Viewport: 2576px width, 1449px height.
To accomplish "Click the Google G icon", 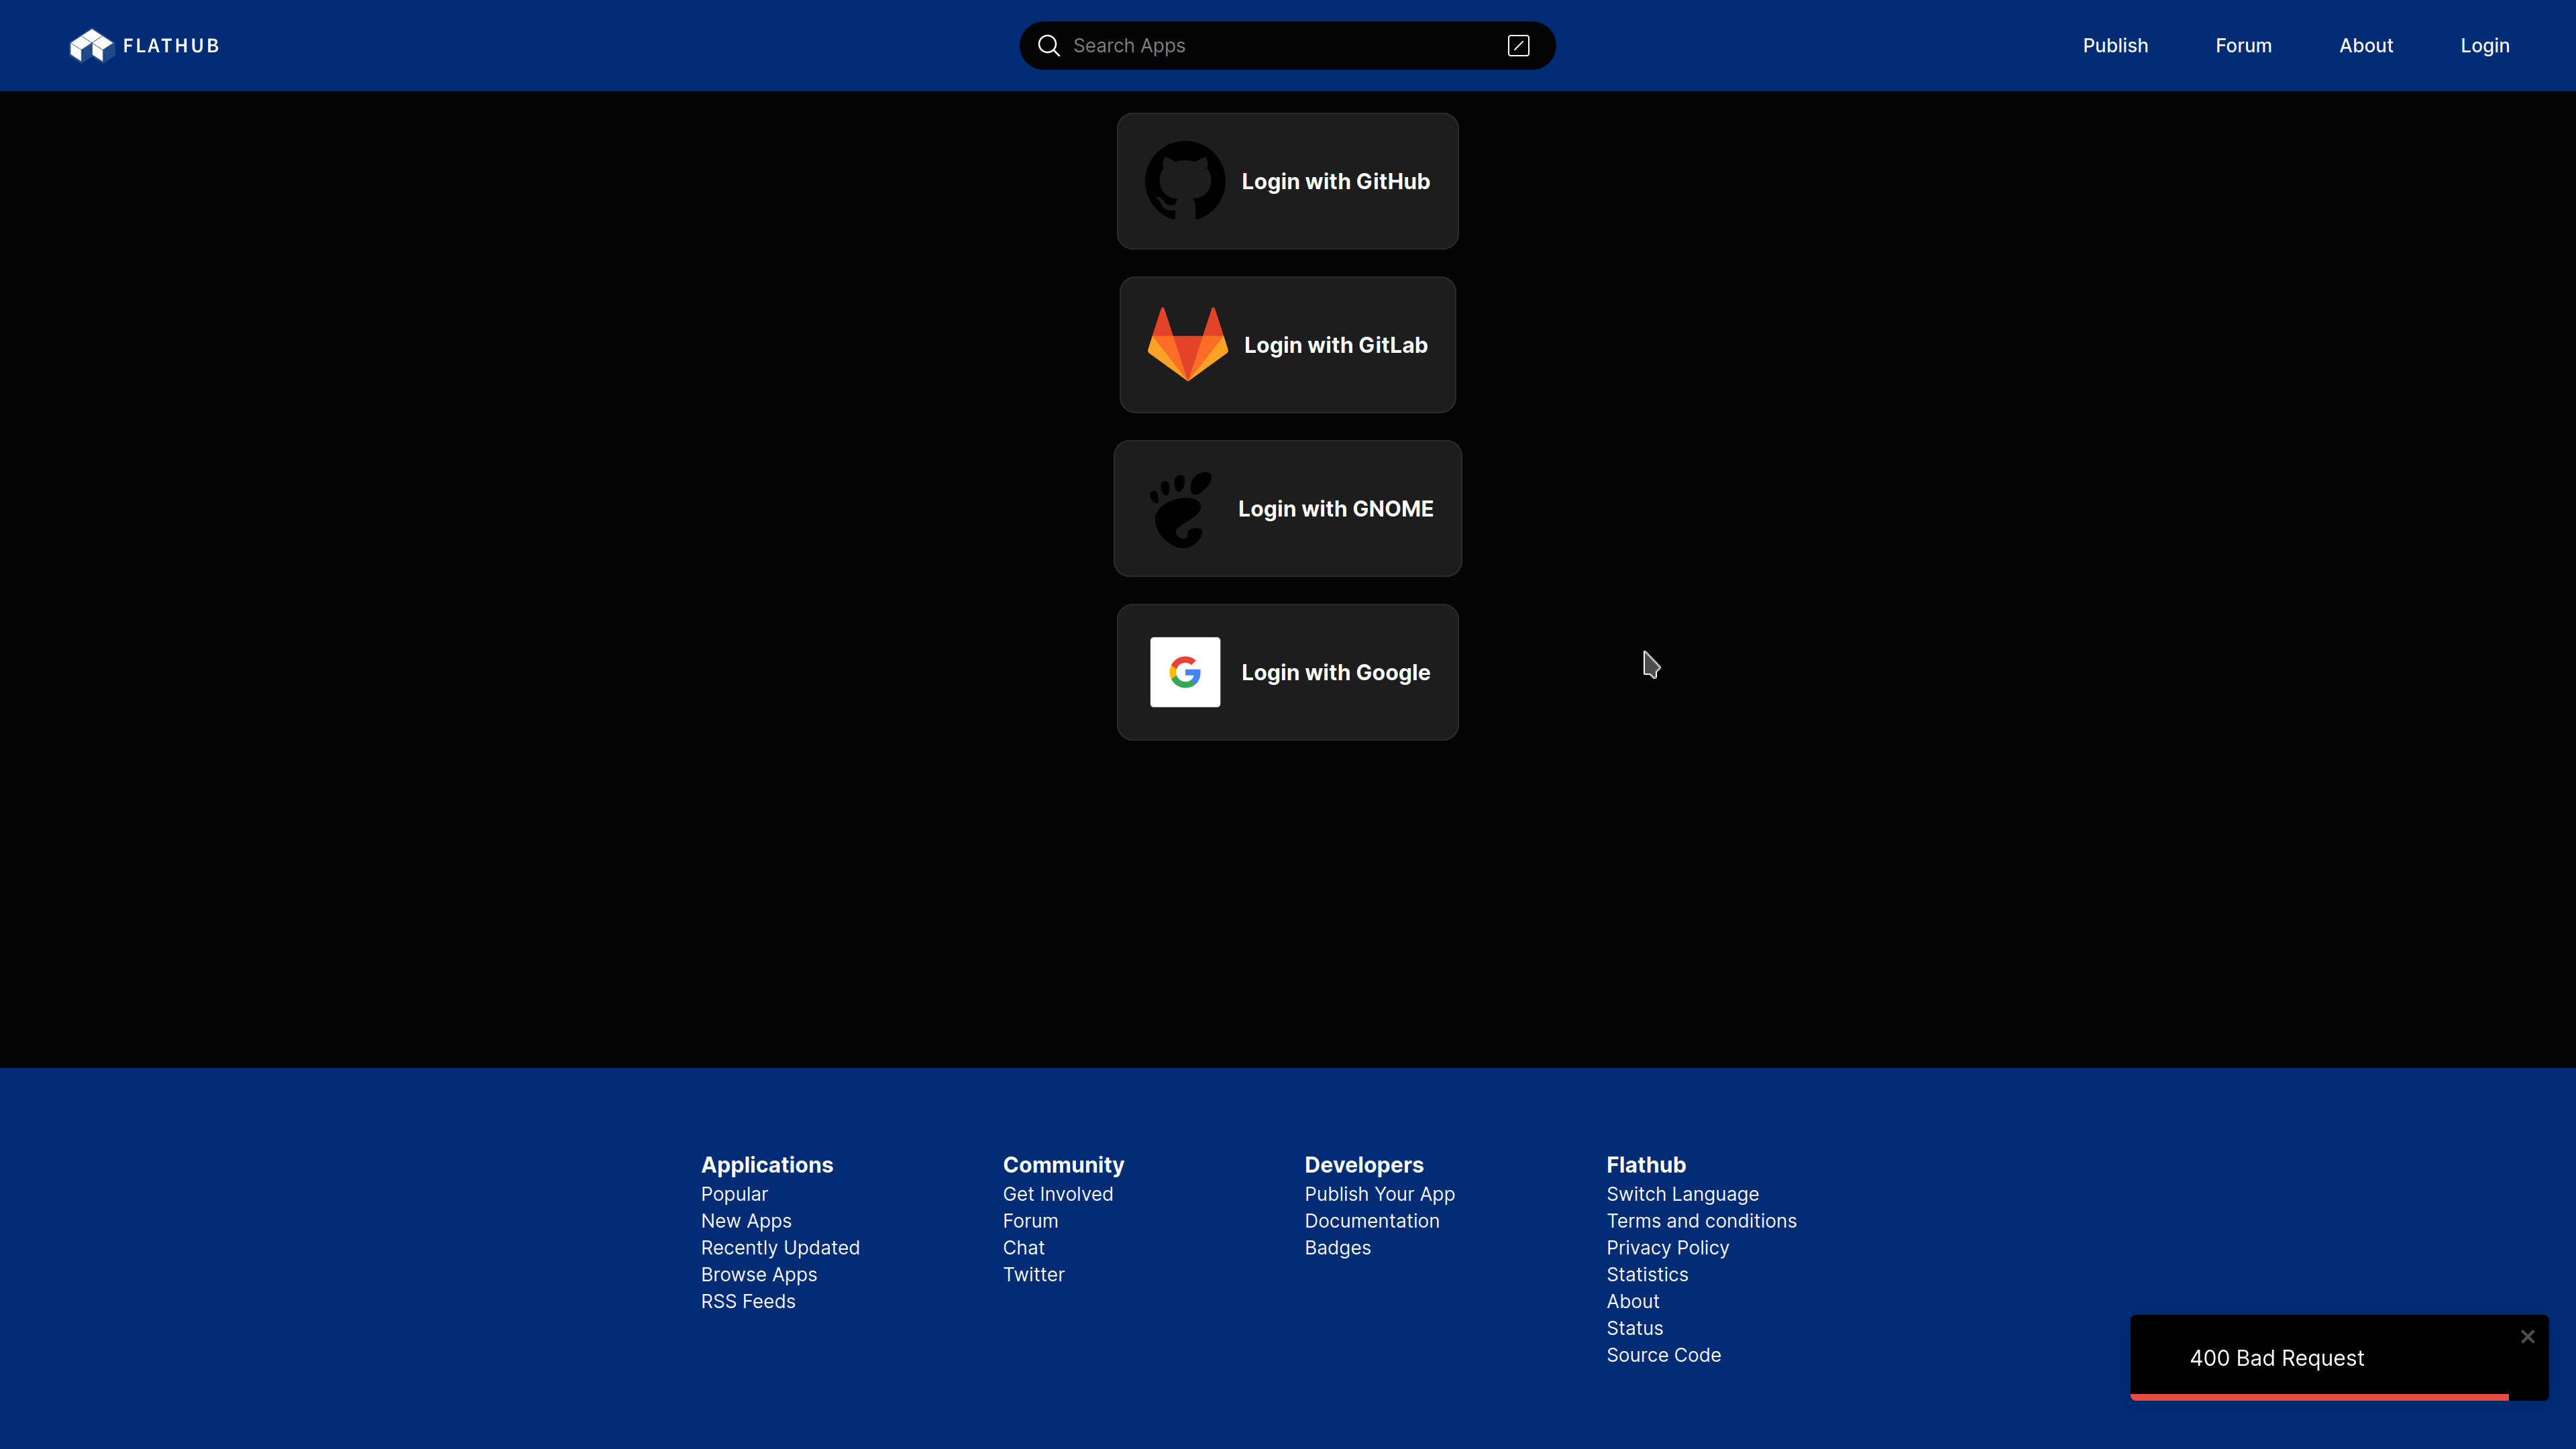I will pos(1184,672).
